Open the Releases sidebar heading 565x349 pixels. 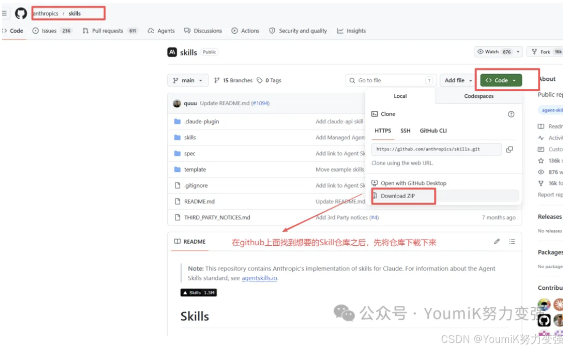(x=549, y=217)
